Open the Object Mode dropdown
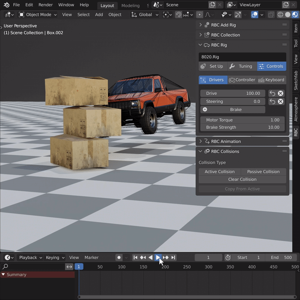 point(37,15)
